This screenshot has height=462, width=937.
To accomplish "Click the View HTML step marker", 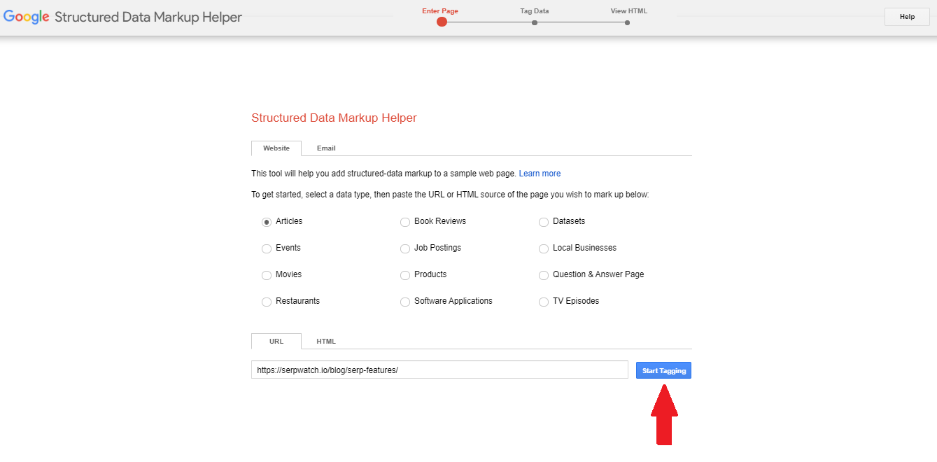I will coord(628,22).
